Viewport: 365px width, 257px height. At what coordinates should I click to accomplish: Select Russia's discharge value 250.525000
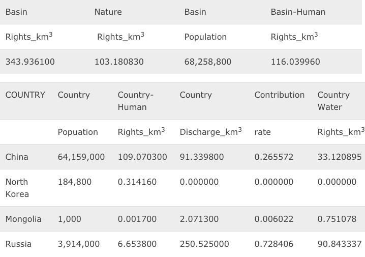[x=204, y=244]
